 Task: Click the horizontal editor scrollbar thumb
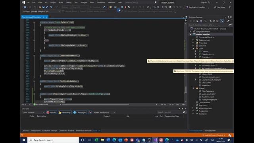[95, 104]
